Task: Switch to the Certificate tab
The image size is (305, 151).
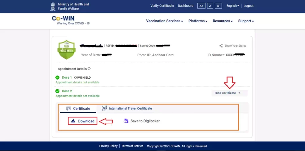Action: 78,109
